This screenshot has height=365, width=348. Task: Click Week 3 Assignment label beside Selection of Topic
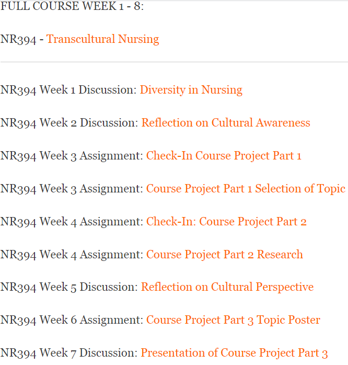pos(72,189)
